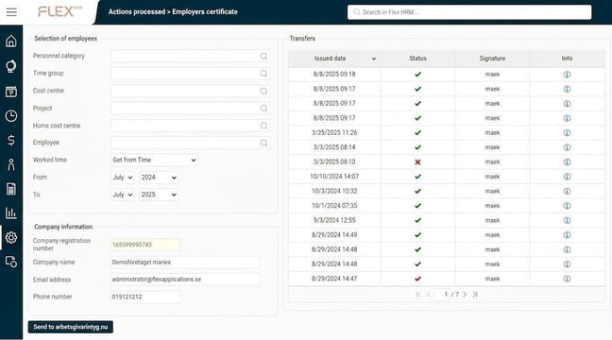This screenshot has height=340, width=612.
Task: Click Actions processed breadcrumb
Action: point(137,12)
